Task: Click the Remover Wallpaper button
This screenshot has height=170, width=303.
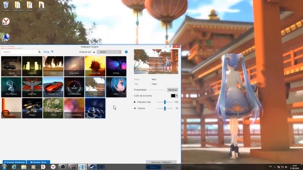Action: (x=161, y=162)
